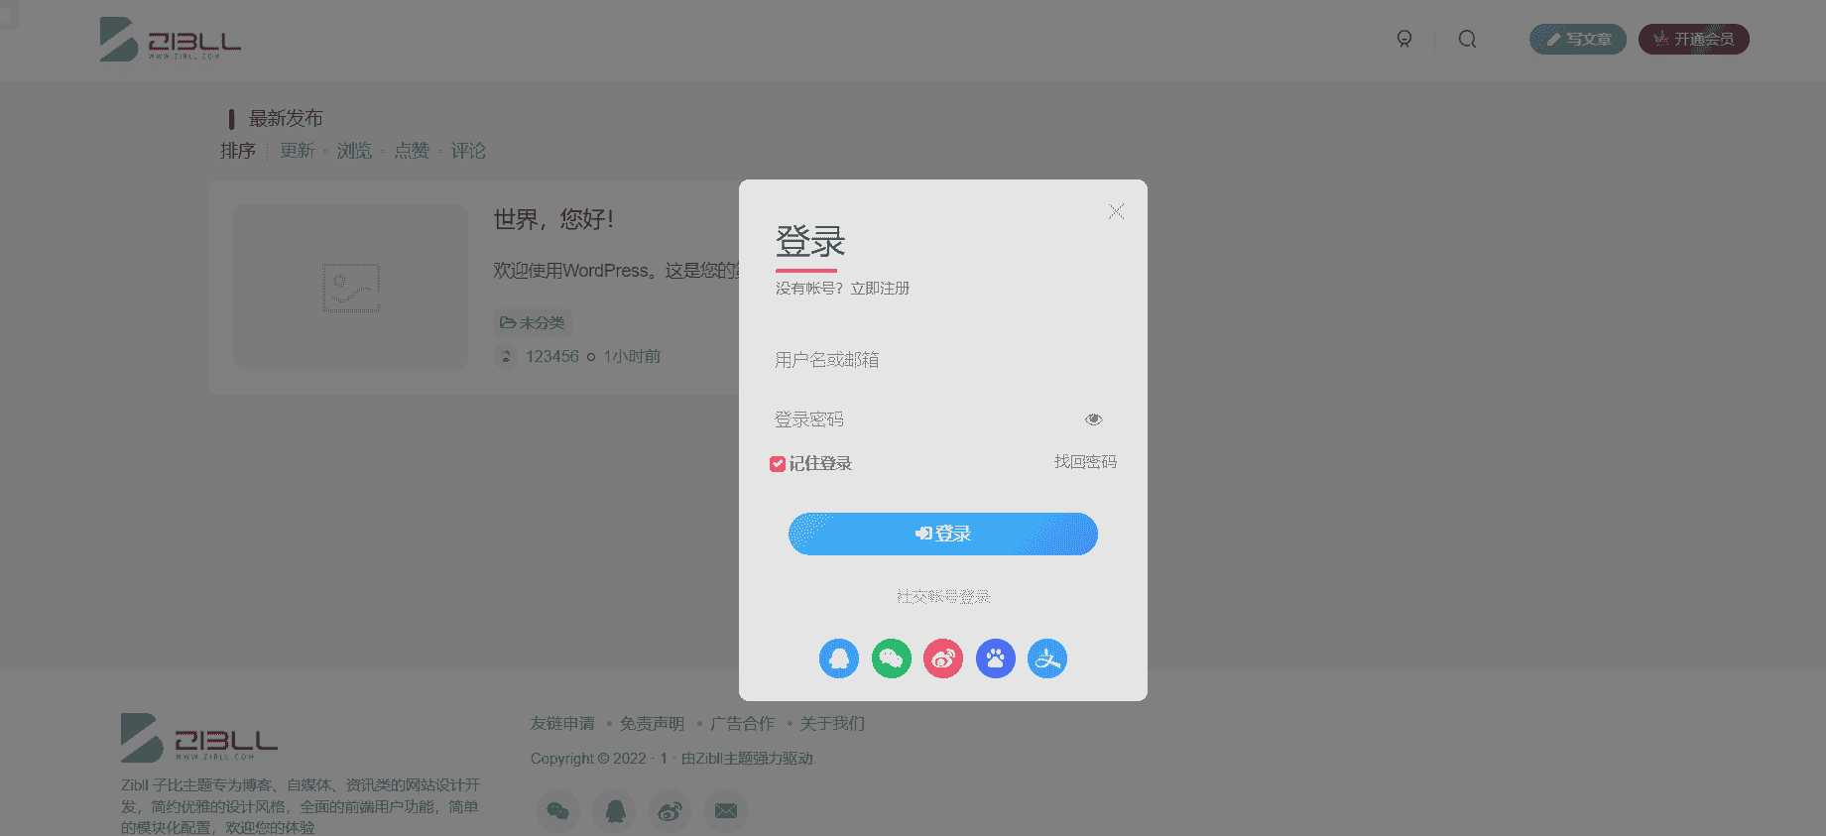The width and height of the screenshot is (1826, 836).
Task: Sort posts by 评论
Action: (x=468, y=151)
